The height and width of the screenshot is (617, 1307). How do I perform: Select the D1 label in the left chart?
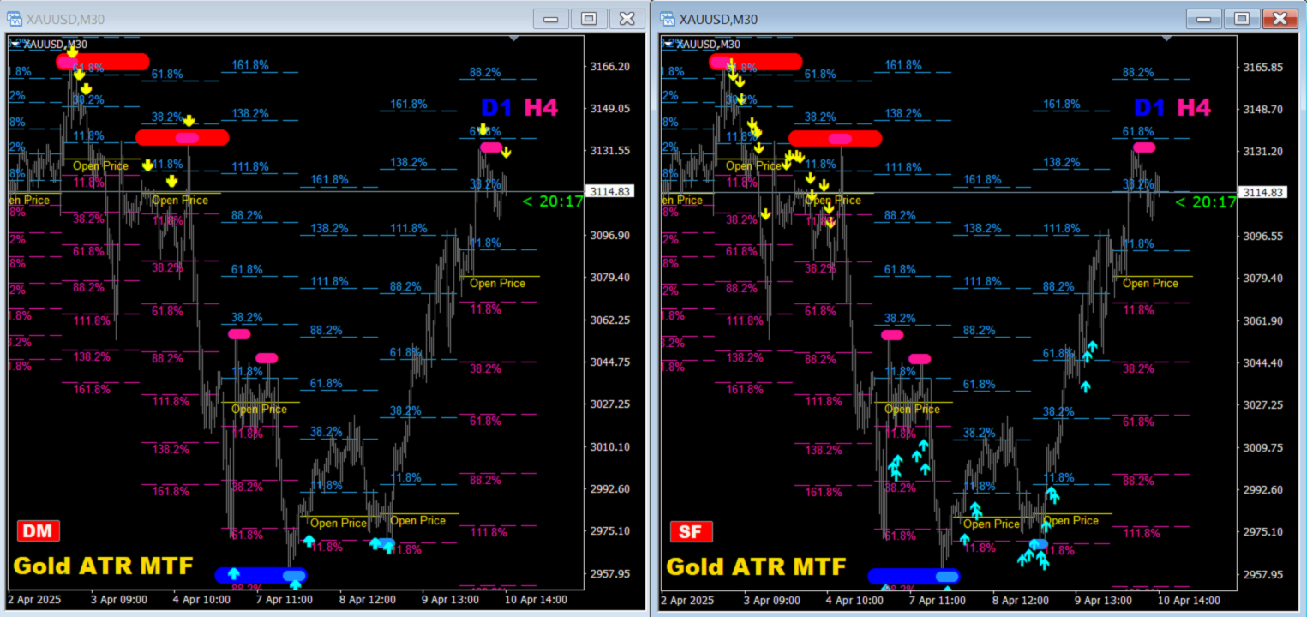(x=496, y=107)
